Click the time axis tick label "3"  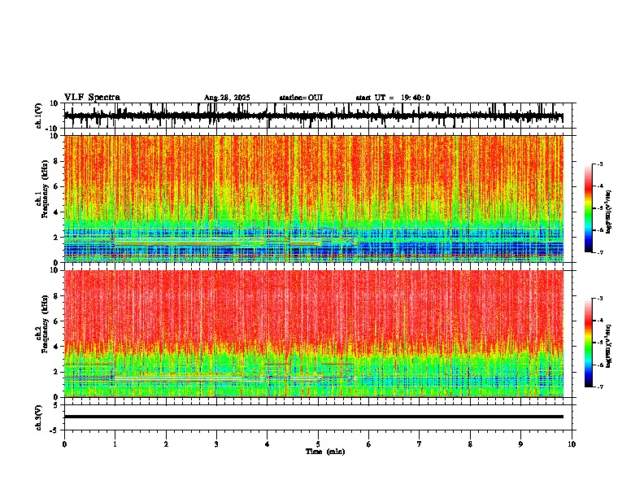[216, 444]
